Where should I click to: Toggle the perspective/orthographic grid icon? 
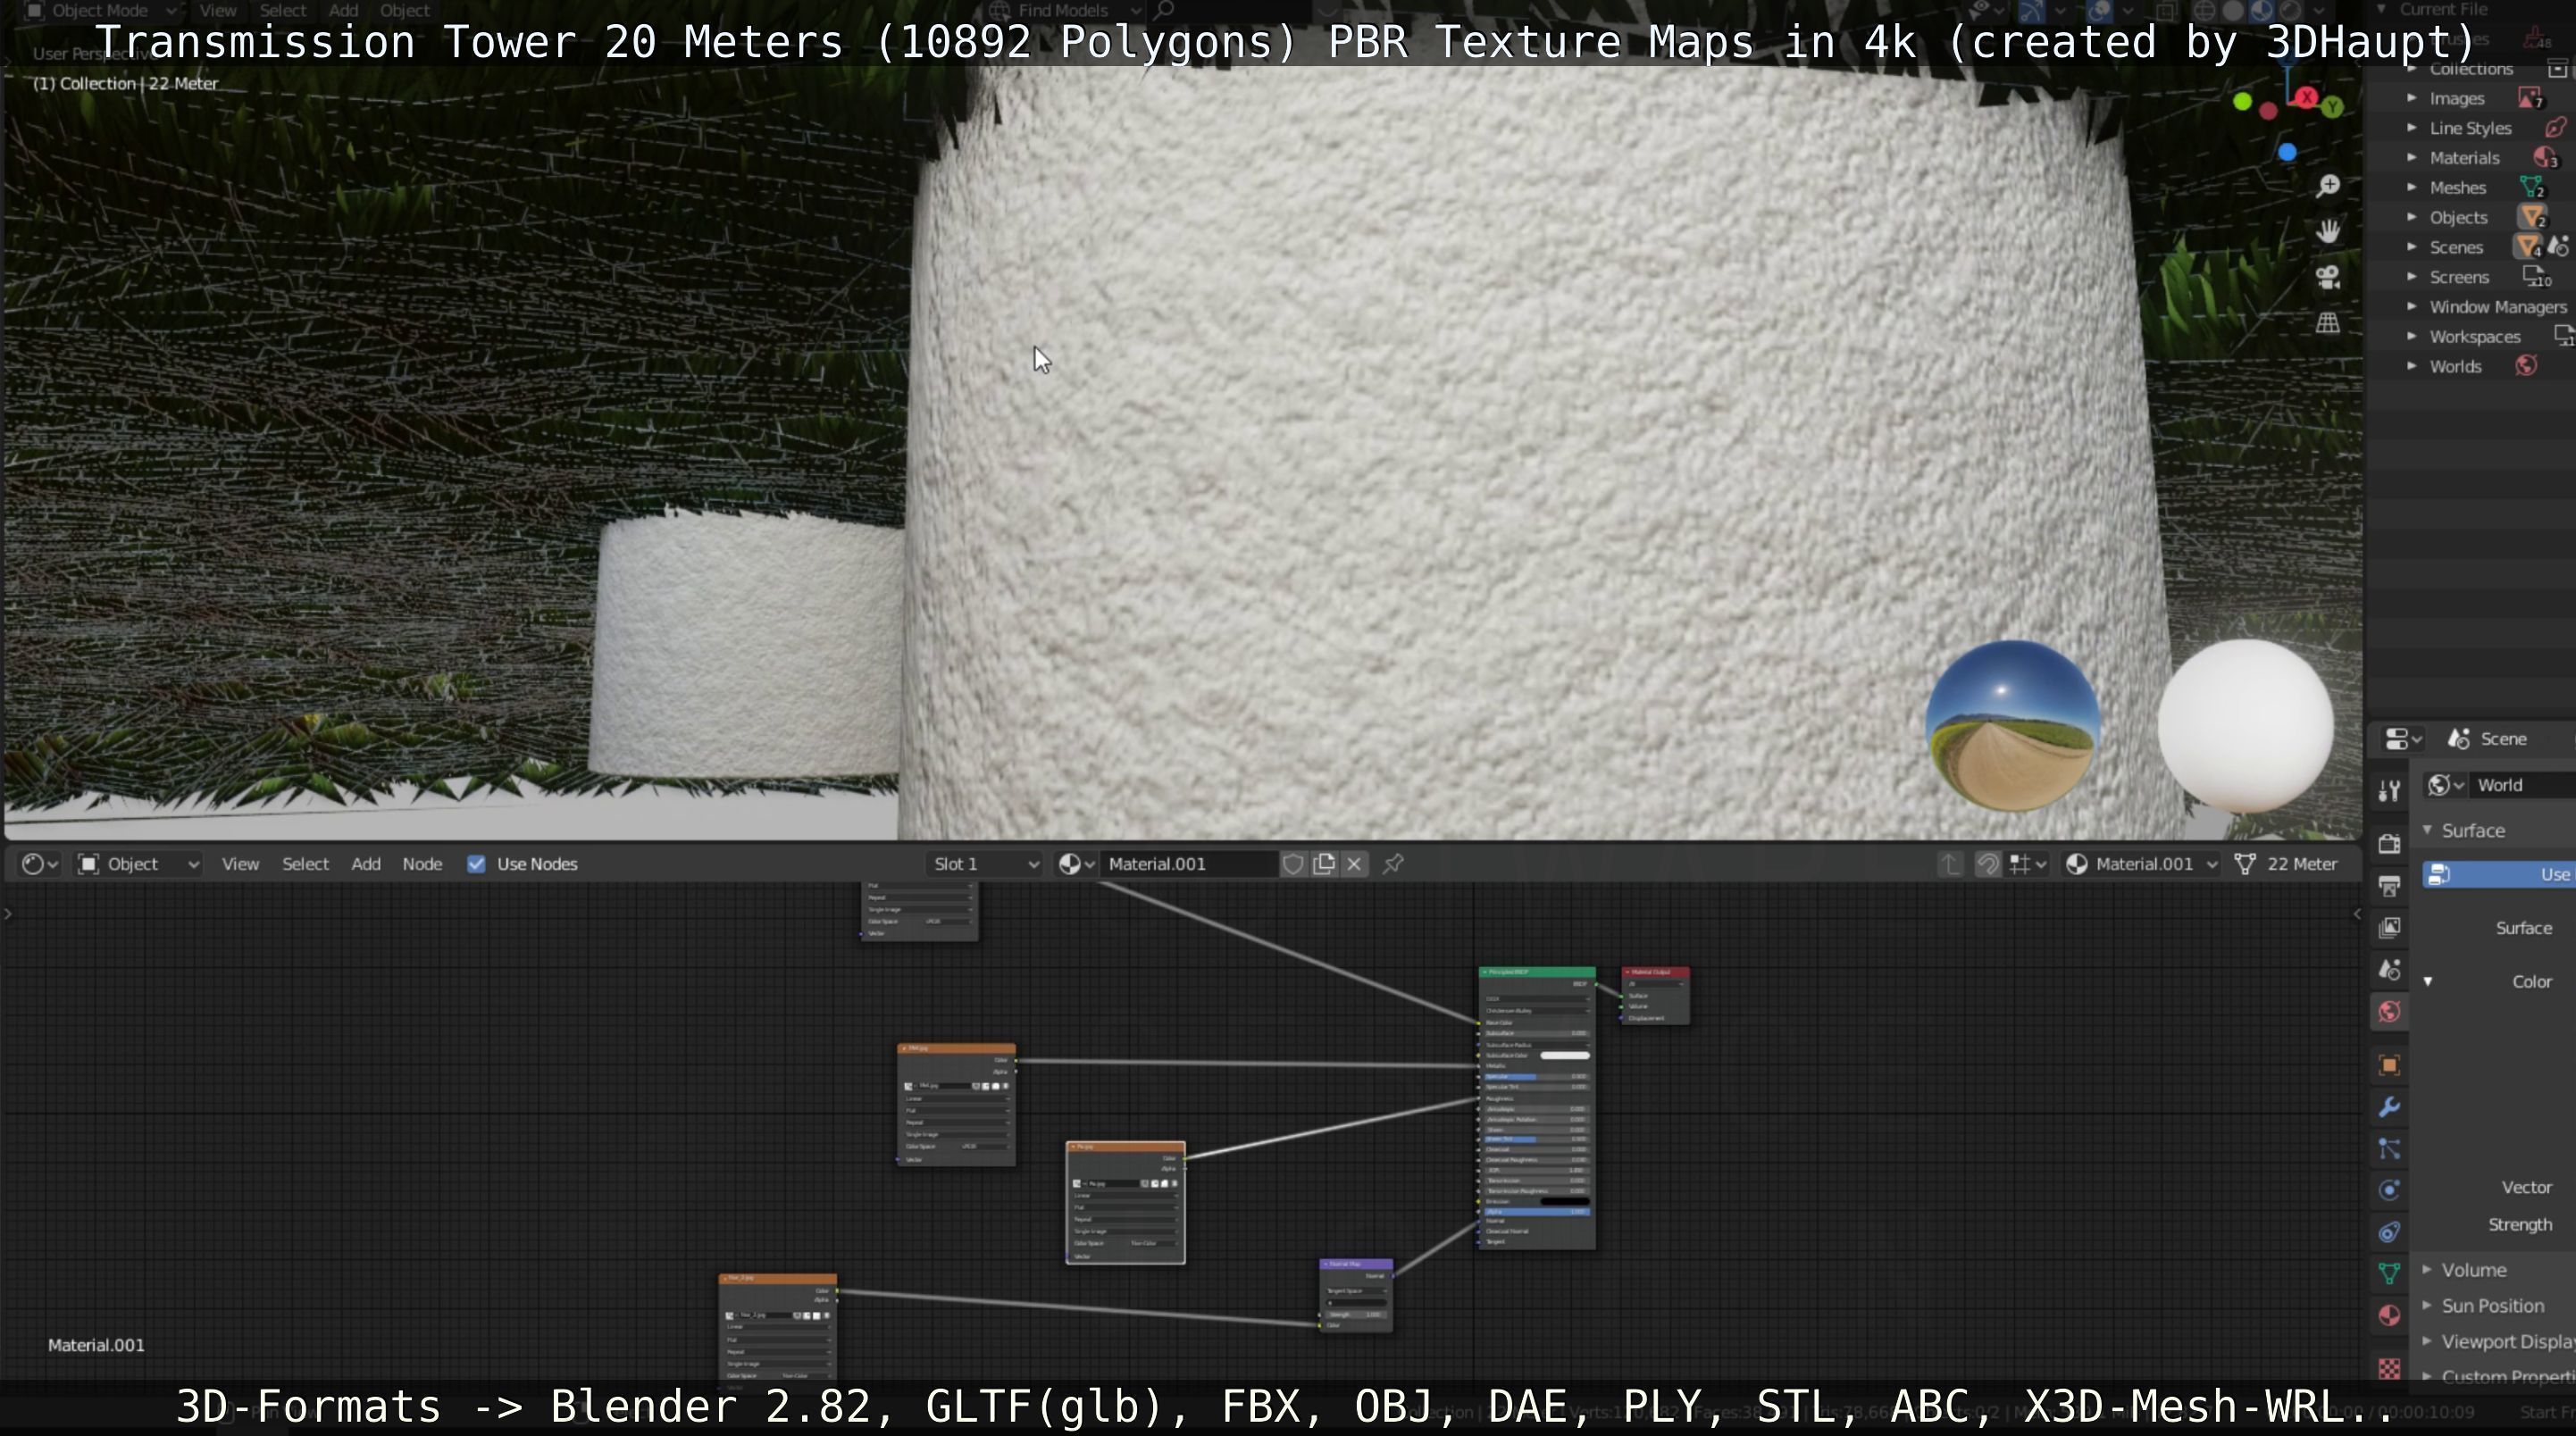pos(2328,323)
